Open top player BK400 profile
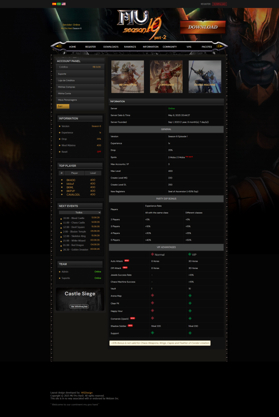The image size is (279, 417). [x=71, y=180]
